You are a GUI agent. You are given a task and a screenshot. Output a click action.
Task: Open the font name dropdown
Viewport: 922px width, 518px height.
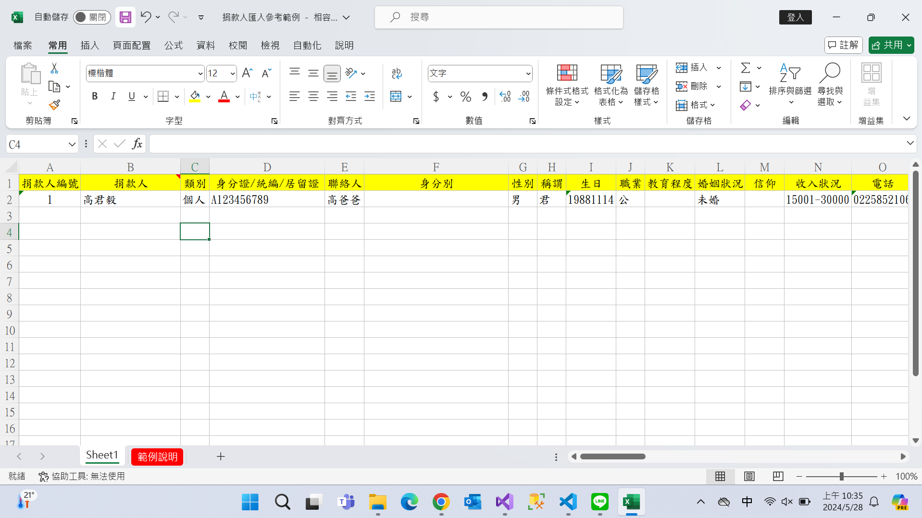(200, 74)
